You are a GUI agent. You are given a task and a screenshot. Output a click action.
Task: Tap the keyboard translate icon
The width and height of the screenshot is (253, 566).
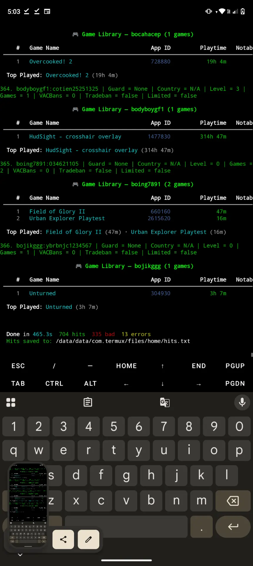165,402
